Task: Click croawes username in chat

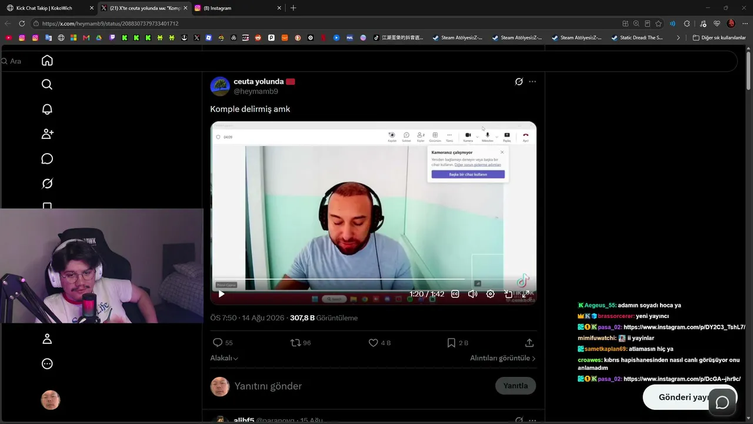Action: point(590,360)
